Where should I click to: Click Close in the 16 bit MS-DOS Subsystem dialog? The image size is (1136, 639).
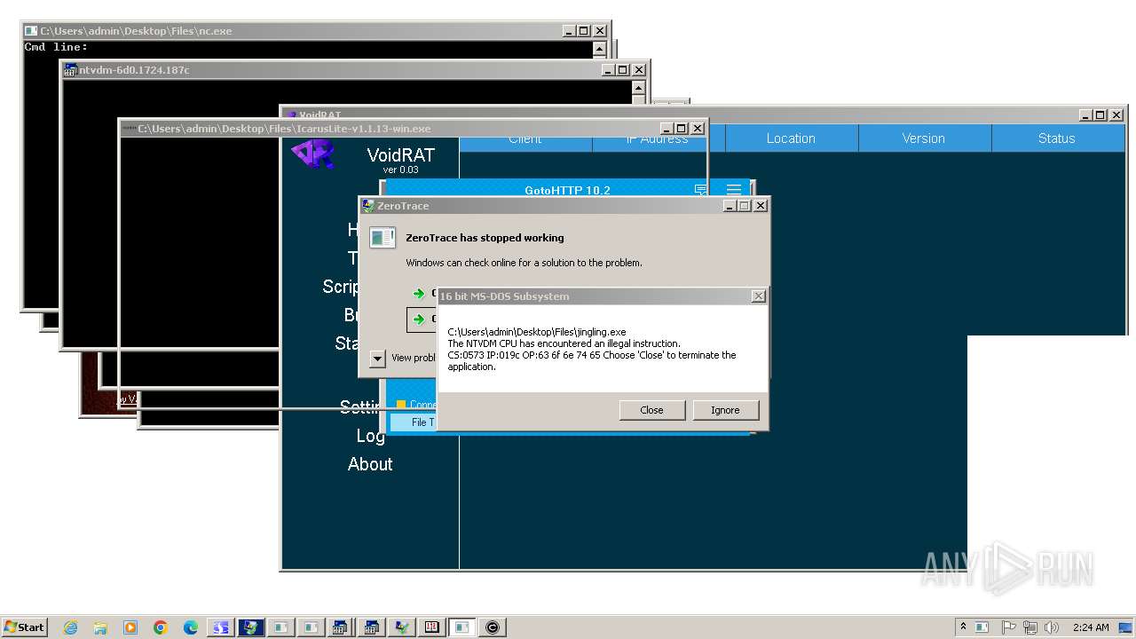click(651, 410)
